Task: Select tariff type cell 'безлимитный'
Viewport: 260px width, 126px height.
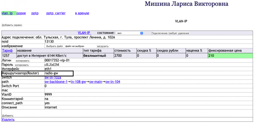Action: (98, 56)
